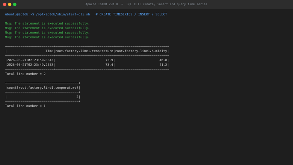293x165 pixels.
Task: Click 'Total line number = 1' text
Action: coord(25,106)
